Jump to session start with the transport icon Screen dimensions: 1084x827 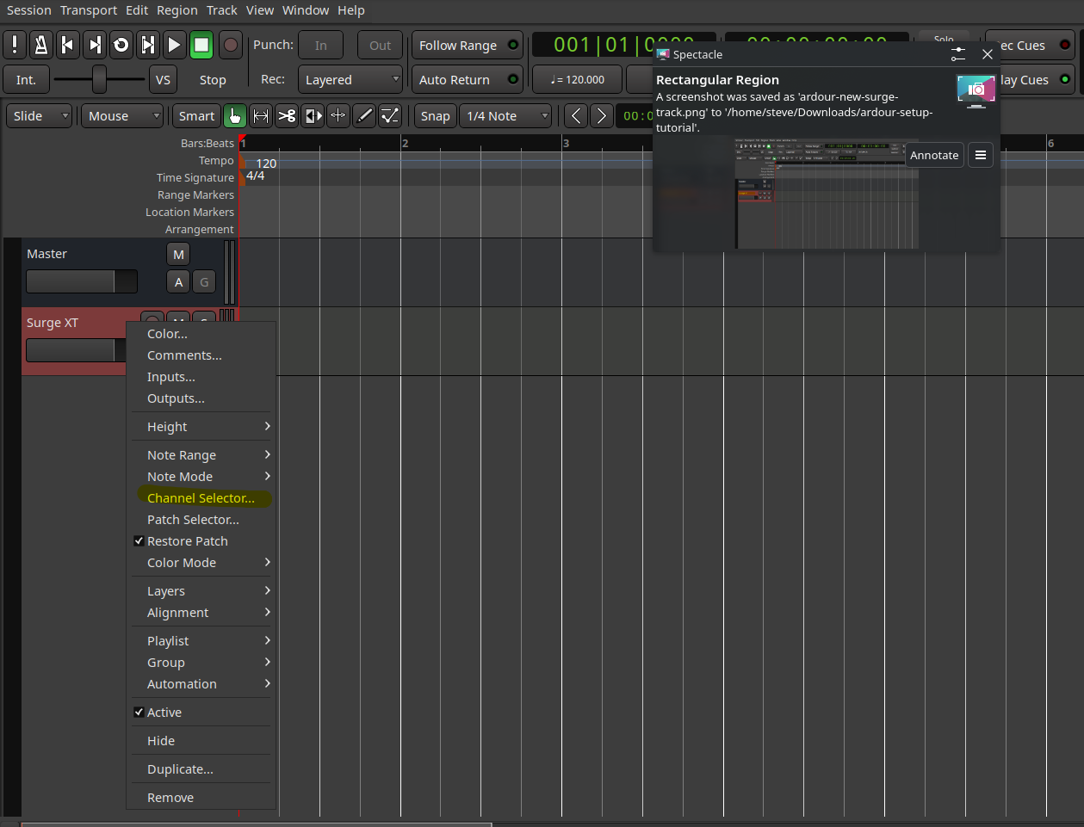click(x=68, y=45)
